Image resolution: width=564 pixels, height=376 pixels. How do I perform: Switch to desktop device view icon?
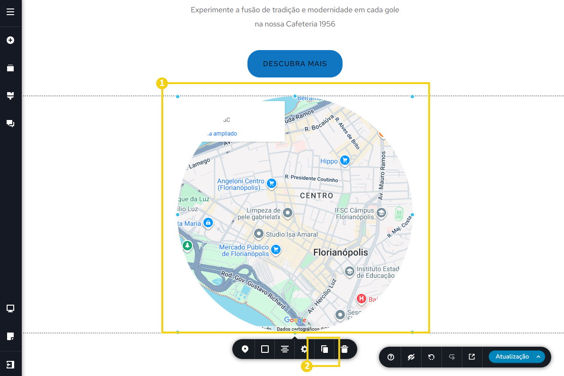coord(10,308)
